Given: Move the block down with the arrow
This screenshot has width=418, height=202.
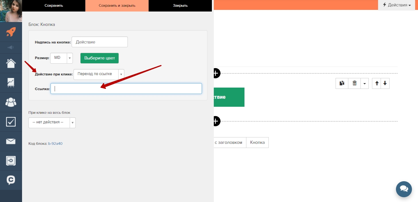Looking at the screenshot, I should pyautogui.click(x=385, y=83).
